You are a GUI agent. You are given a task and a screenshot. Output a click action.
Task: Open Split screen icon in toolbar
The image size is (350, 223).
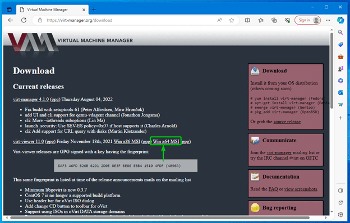[x=247, y=20]
